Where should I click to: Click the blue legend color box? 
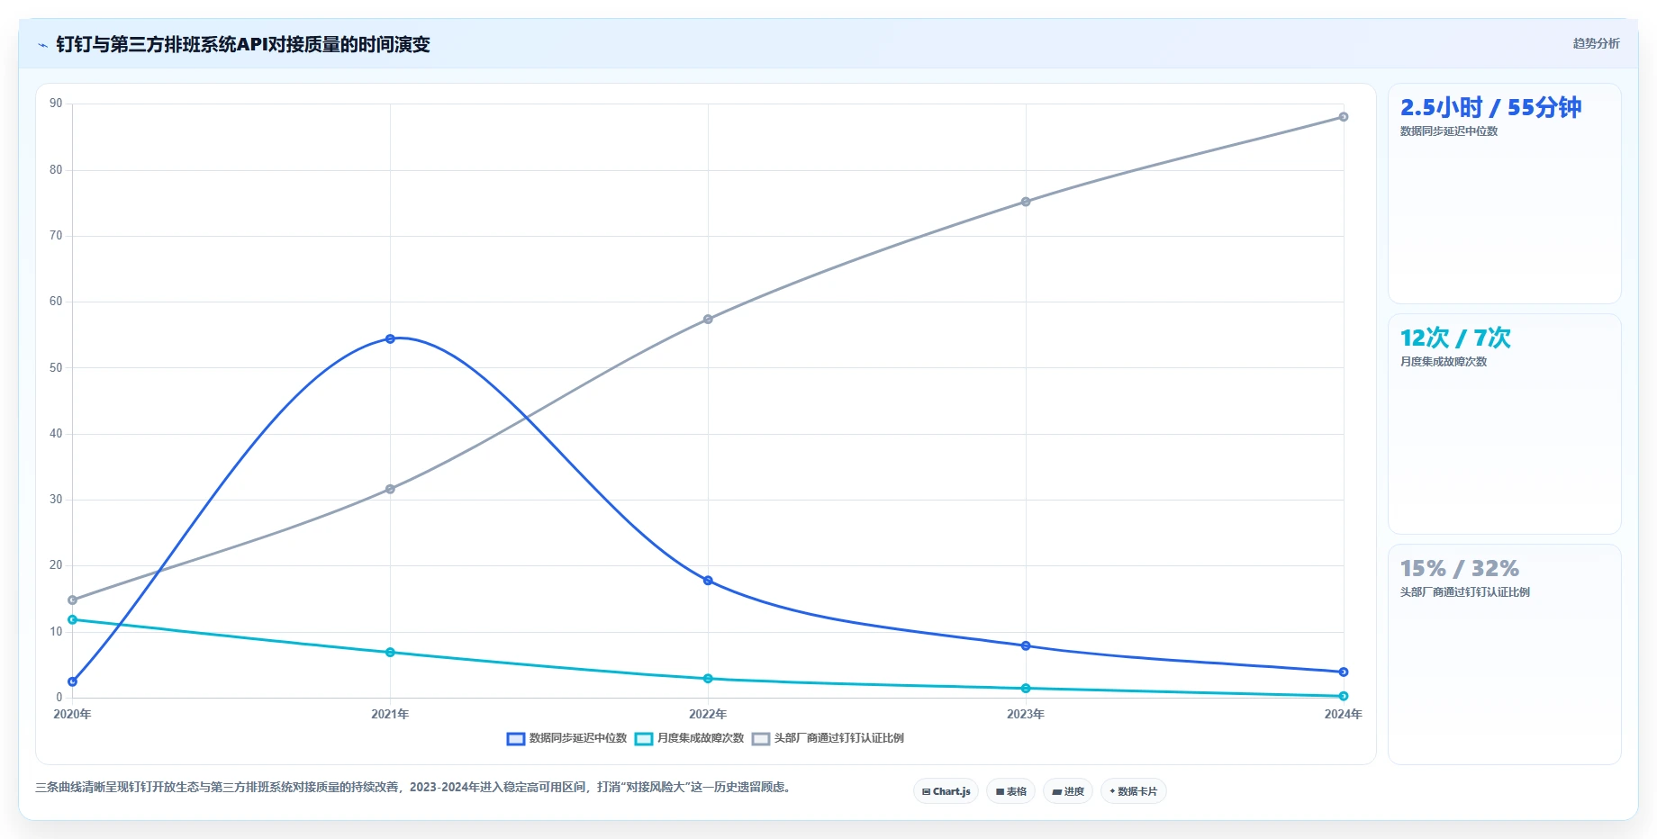pyautogui.click(x=516, y=739)
